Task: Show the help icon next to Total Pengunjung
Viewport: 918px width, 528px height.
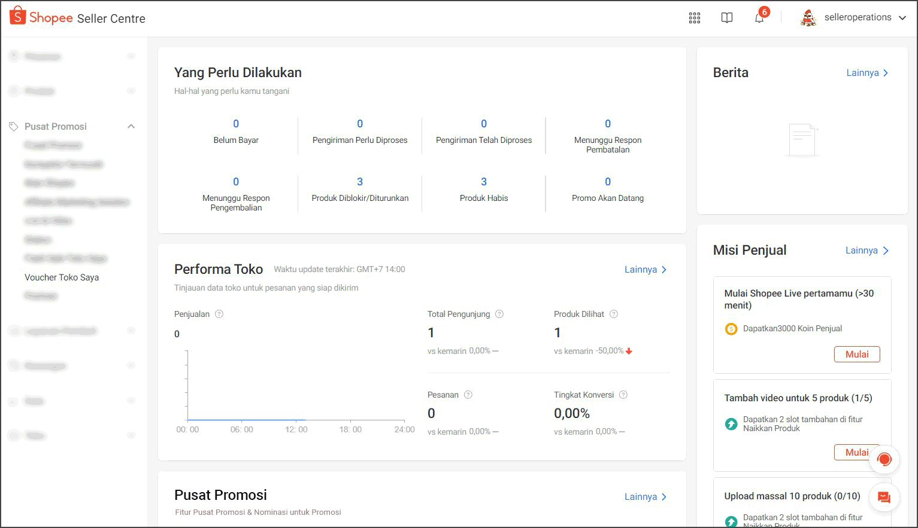Action: pyautogui.click(x=499, y=314)
